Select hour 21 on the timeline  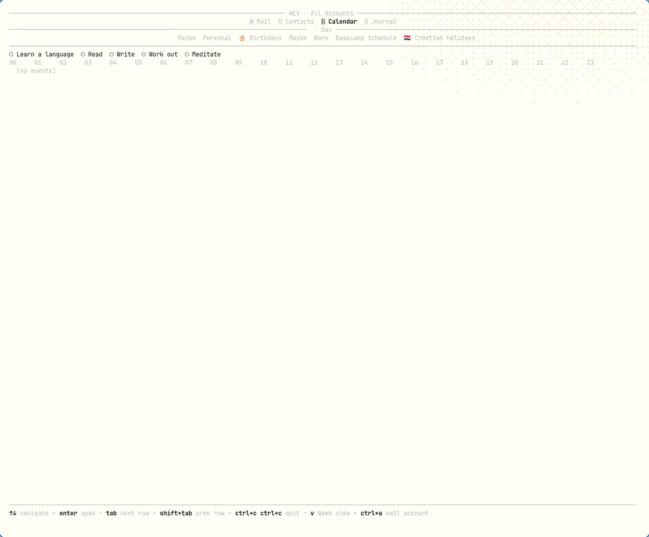coord(540,63)
